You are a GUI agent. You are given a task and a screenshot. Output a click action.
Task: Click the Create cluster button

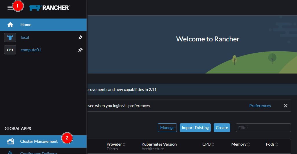pyautogui.click(x=222, y=128)
